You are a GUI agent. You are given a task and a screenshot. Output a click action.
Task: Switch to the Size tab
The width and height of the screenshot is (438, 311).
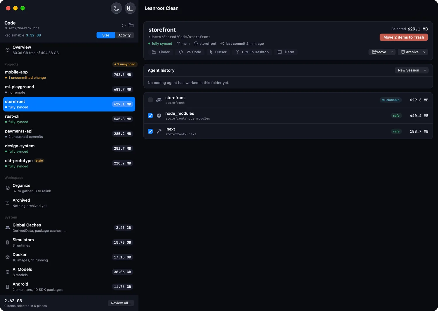point(106,35)
